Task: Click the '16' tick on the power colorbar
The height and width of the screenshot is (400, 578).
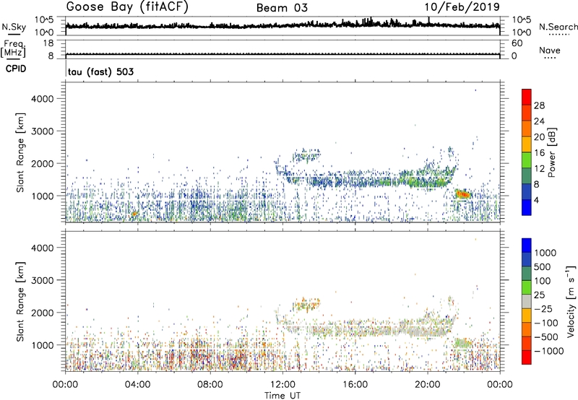Action: [539, 153]
